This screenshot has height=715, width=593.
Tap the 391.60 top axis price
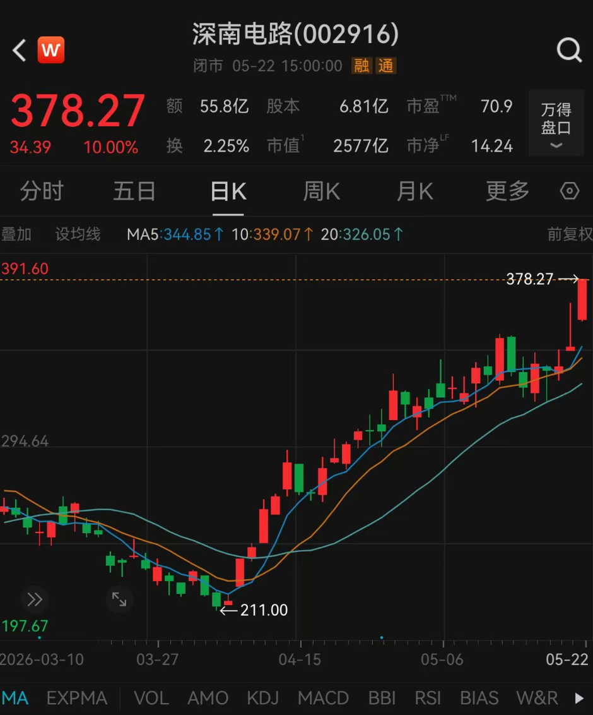[x=25, y=268]
